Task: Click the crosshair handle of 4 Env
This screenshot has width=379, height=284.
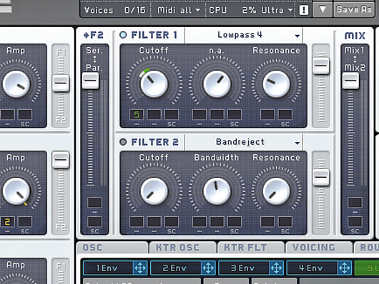Action: click(345, 268)
